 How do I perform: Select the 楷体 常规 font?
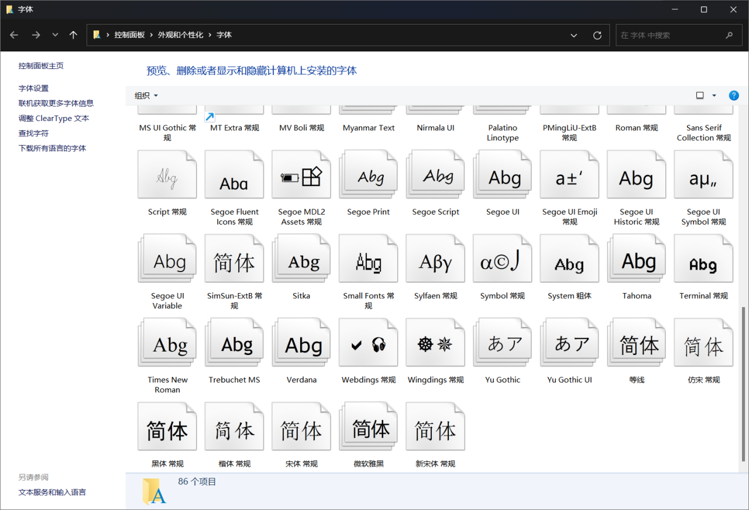point(234,426)
